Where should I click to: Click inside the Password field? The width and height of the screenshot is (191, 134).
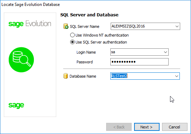tap(139, 62)
